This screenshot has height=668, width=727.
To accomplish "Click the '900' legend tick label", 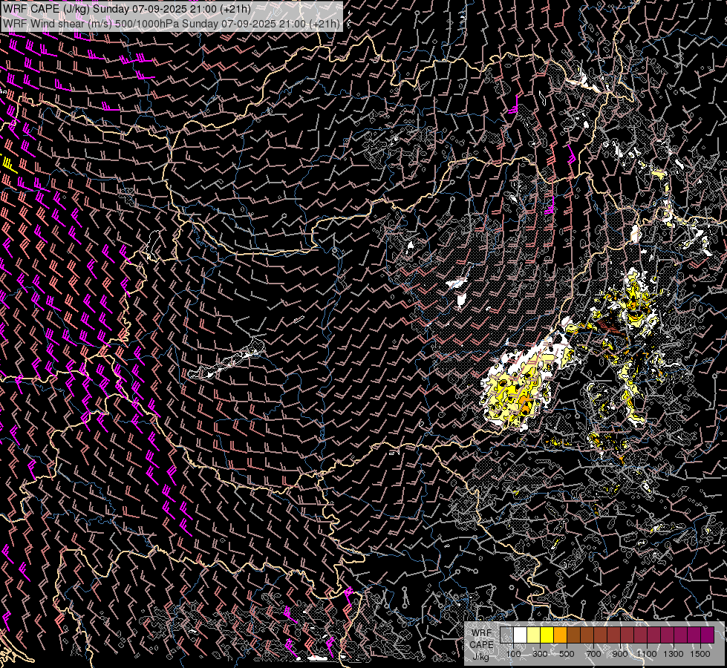I will pyautogui.click(x=620, y=654).
